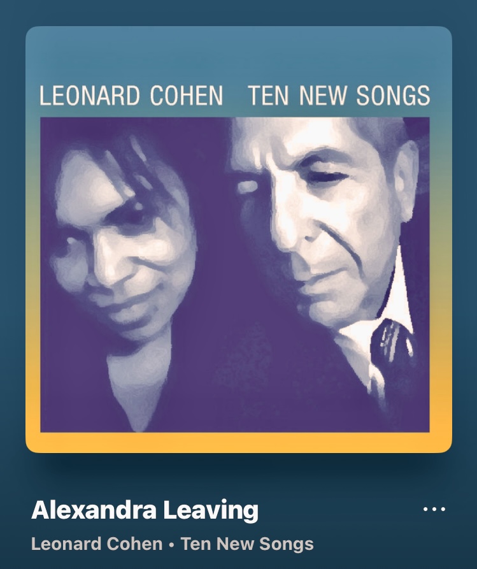Tap the Ten New Songs album artwork
This screenshot has height=569, width=477.
pos(239,240)
